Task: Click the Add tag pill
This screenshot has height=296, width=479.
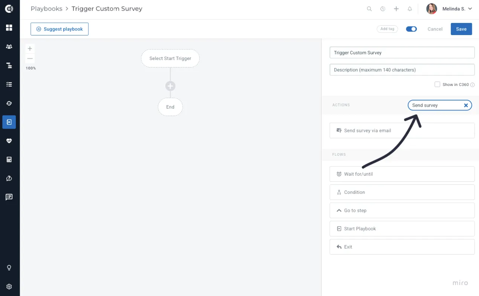Action: [387, 29]
